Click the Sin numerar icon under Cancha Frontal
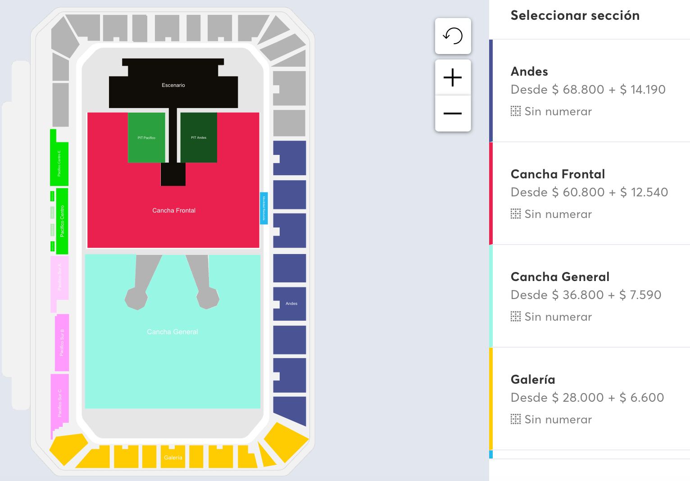The image size is (690, 481). point(515,214)
